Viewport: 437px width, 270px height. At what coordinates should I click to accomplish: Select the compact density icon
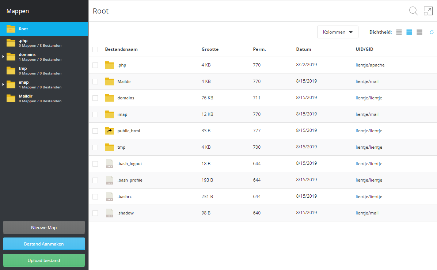[x=399, y=32]
